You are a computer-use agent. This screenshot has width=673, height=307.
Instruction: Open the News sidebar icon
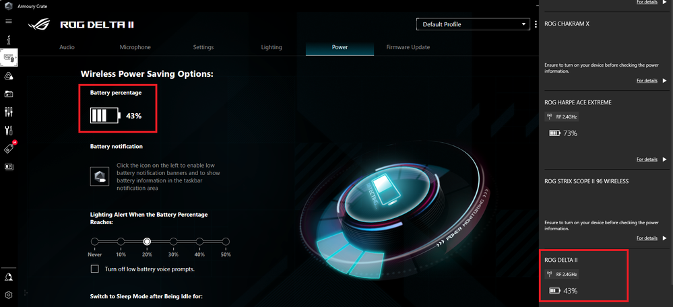tap(9, 166)
